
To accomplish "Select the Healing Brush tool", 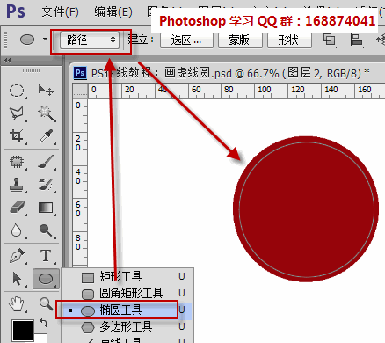I will pyautogui.click(x=17, y=162).
